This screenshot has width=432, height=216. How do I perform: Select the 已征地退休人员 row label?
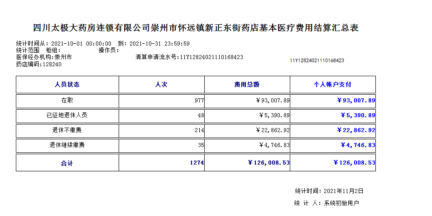67,115
